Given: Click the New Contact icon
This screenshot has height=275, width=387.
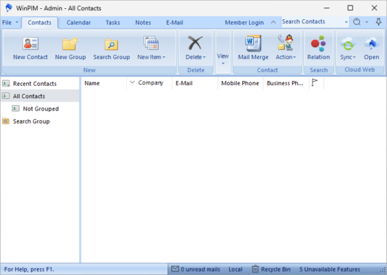Looking at the screenshot, I should click(x=30, y=43).
